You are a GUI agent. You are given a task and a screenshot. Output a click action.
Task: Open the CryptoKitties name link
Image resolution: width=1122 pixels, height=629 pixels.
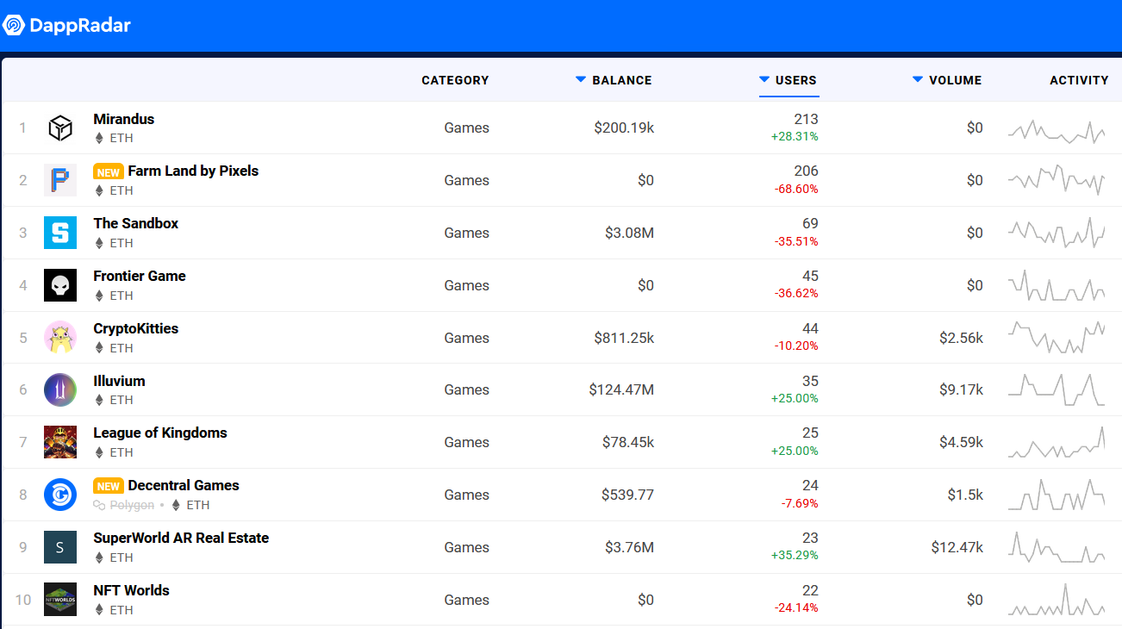pyautogui.click(x=136, y=328)
